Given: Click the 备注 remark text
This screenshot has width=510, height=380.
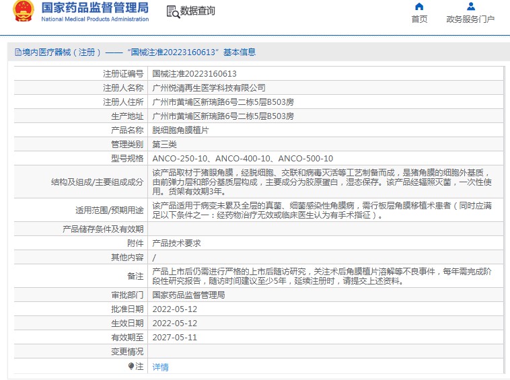Looking at the screenshot, I should [322, 276].
